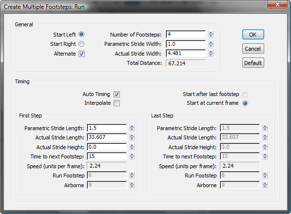Click Last Step Parametric Stride Length spinner
Image resolution: width=291 pixels, height=214 pixels.
tap(265, 128)
